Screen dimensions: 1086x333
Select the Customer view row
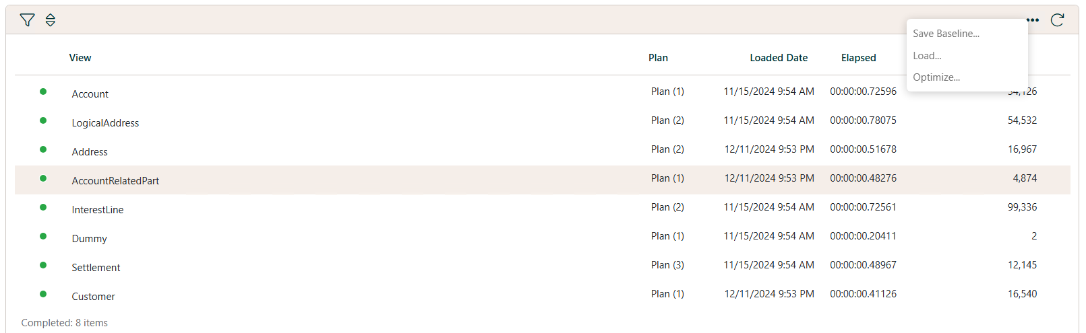(93, 297)
